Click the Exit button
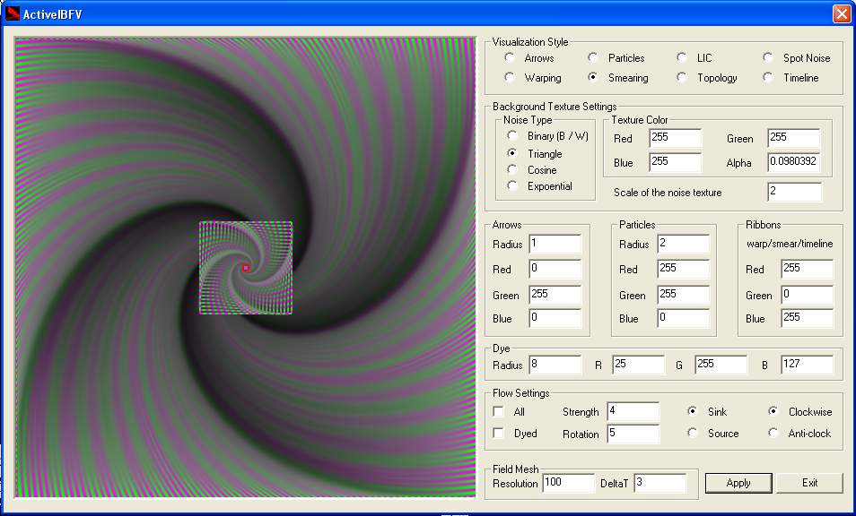Screen dimensions: 856x516 [x=809, y=483]
